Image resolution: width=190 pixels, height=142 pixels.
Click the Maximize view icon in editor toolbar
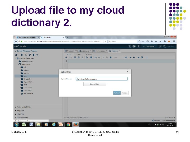pyautogui.click(x=146, y=58)
